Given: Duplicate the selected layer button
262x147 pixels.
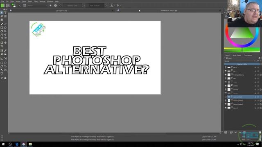Looking at the screenshot, I should (231, 132).
